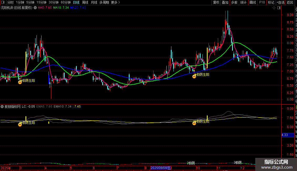Screen dimensions: 297x171
Task: Open sub-chart indicator settings circle icon
Action: (x=2, y=107)
